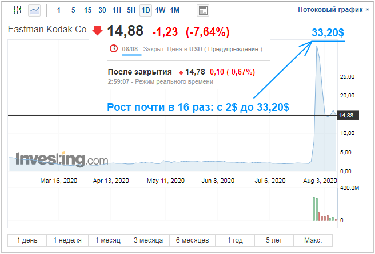The width and height of the screenshot is (375, 254).
Task: Select the 1 неделя range tab
Action: [x=67, y=240]
